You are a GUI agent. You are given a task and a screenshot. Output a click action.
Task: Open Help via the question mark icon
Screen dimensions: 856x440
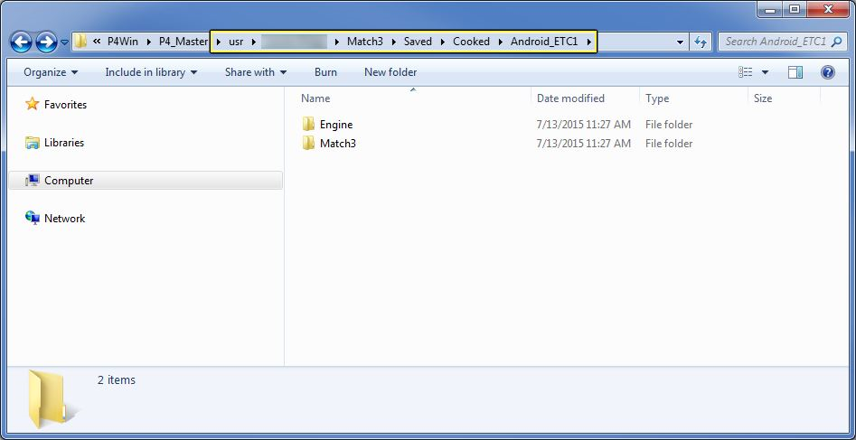[828, 72]
